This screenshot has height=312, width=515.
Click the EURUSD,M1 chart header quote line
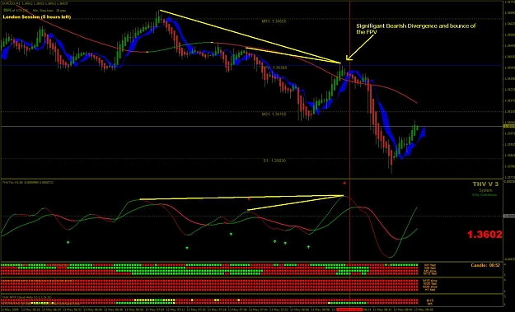click(x=35, y=4)
